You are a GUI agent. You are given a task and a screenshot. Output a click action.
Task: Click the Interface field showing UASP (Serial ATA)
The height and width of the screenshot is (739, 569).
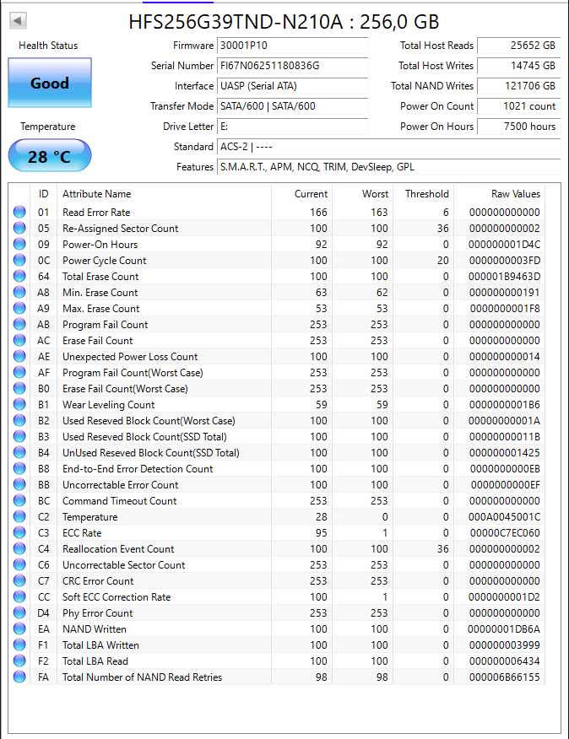pyautogui.click(x=293, y=86)
